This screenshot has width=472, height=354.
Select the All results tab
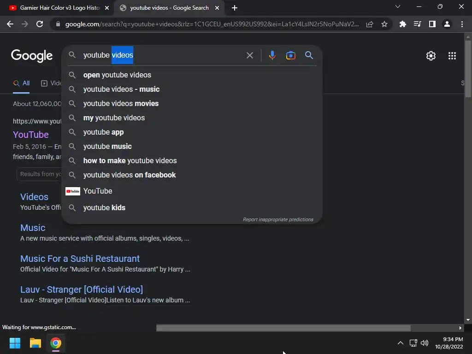(21, 83)
